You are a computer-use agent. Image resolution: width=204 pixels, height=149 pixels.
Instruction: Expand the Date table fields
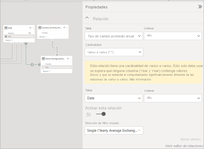point(9,40)
